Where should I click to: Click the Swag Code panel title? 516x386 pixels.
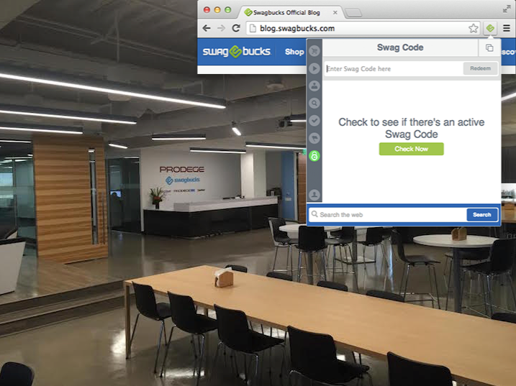coord(400,47)
